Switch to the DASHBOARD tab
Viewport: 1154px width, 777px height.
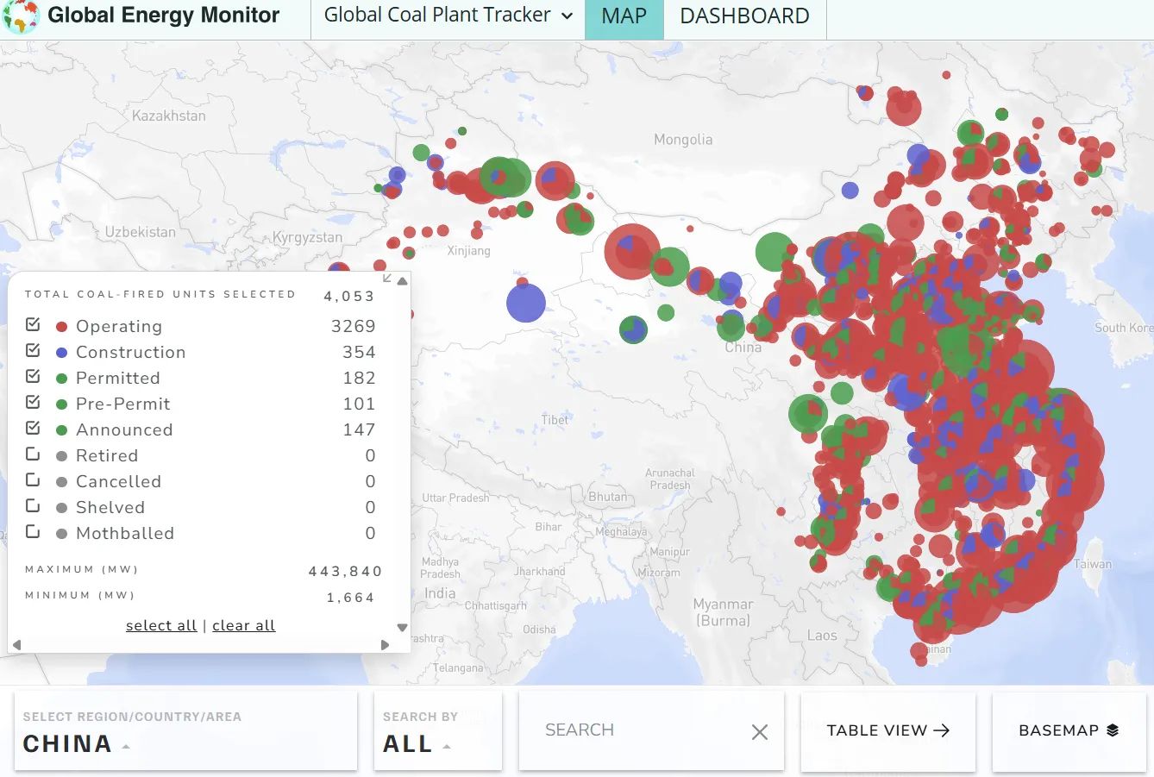tap(744, 16)
